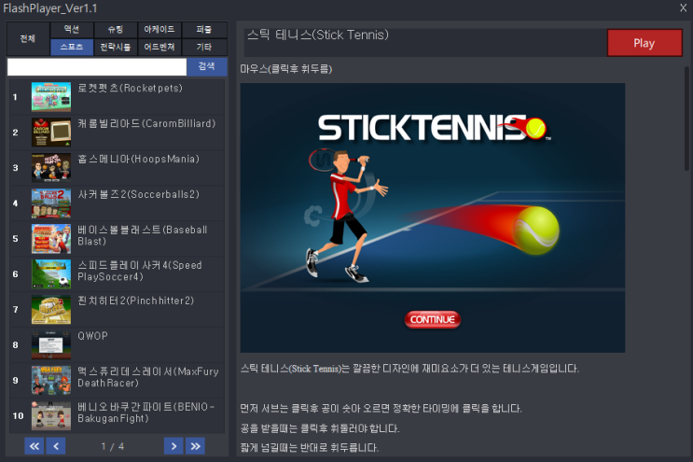Open HoopsMania game thumbnail
Image resolution: width=693 pixels, height=462 pixels.
[51, 168]
